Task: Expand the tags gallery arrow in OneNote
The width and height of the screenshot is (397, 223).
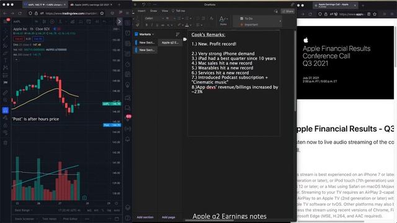Action: click(280, 21)
